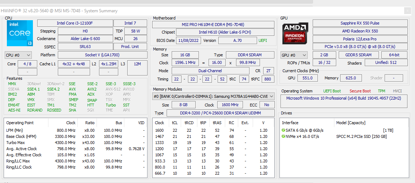Click the Polaris 12/Lexa Pro field
The image size is (415, 183).
(x=360, y=39)
